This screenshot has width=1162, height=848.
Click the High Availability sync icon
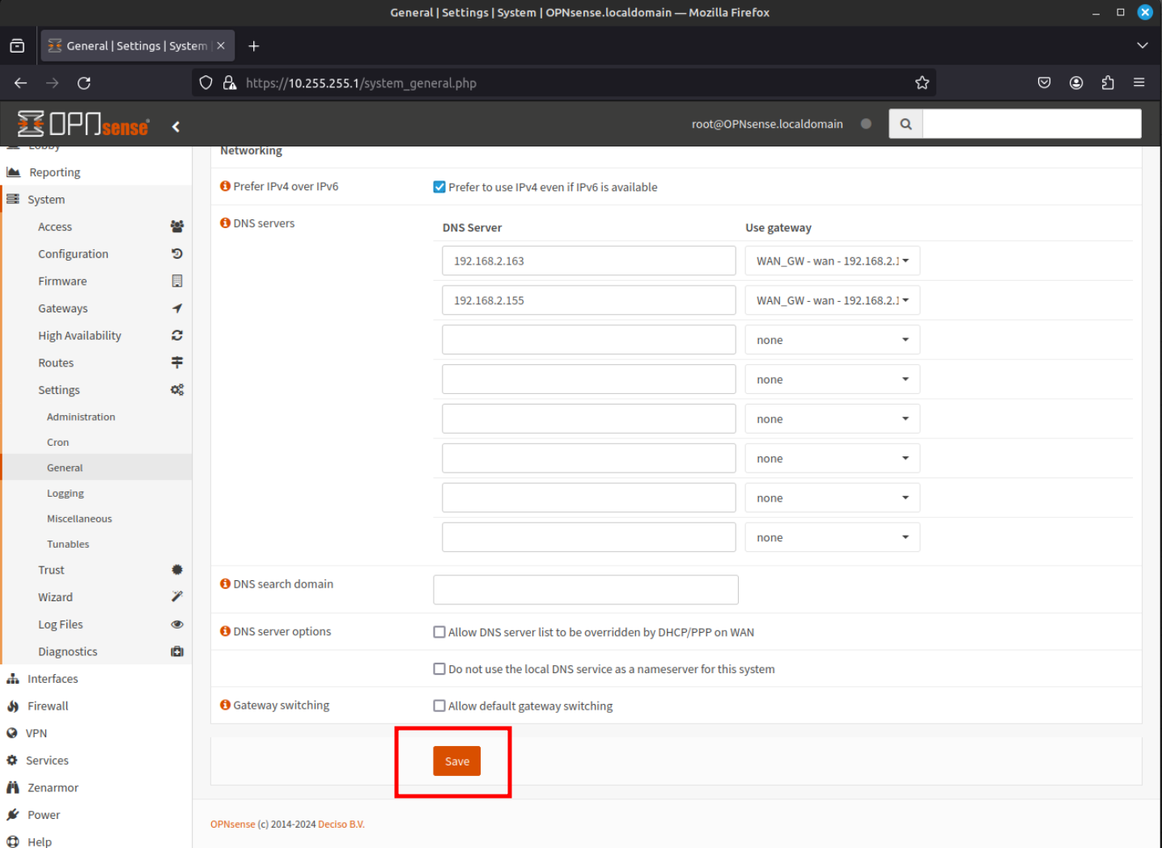pos(177,335)
